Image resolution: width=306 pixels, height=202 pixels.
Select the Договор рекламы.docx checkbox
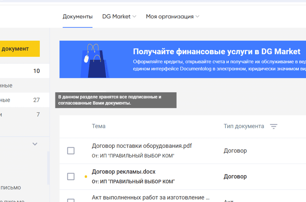(71, 177)
